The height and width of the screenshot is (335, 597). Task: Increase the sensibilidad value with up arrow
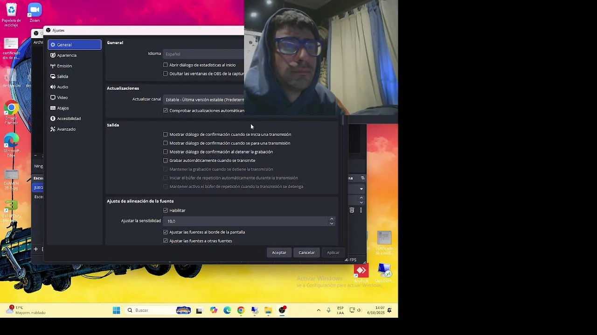tap(332, 219)
